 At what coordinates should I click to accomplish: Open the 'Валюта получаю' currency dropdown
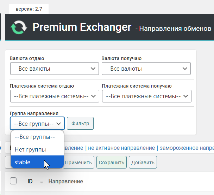(146, 69)
